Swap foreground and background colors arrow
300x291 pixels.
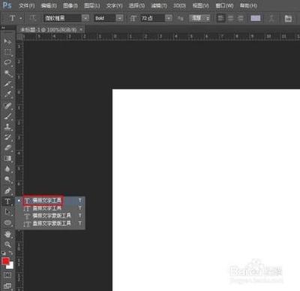(11, 253)
